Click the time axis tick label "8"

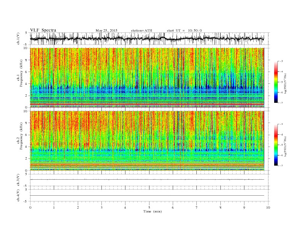220,207
